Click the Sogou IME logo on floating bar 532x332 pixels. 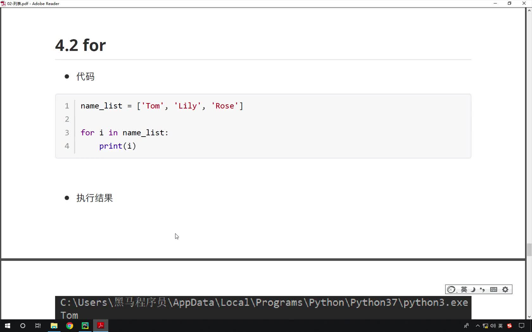coord(452,290)
